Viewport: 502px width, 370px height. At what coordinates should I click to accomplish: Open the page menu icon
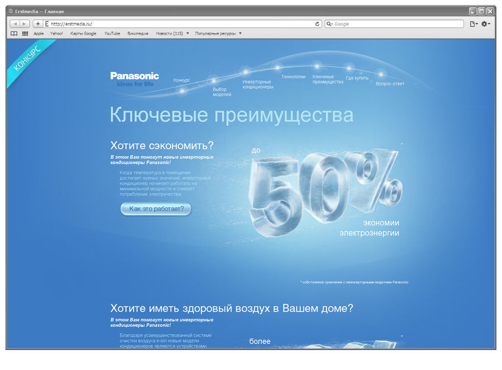[x=474, y=24]
